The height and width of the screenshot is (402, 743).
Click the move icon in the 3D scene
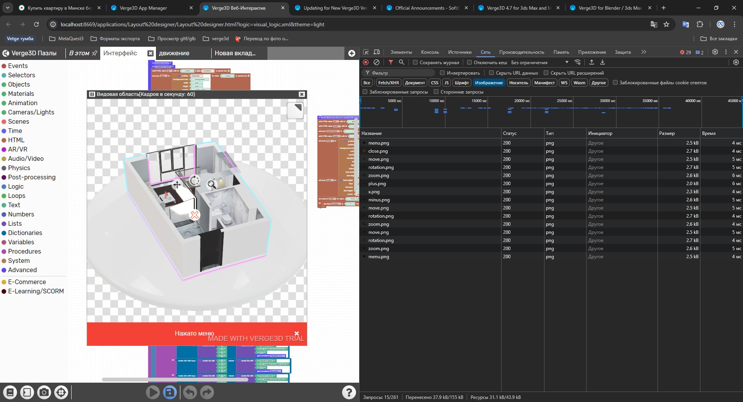coord(177,184)
